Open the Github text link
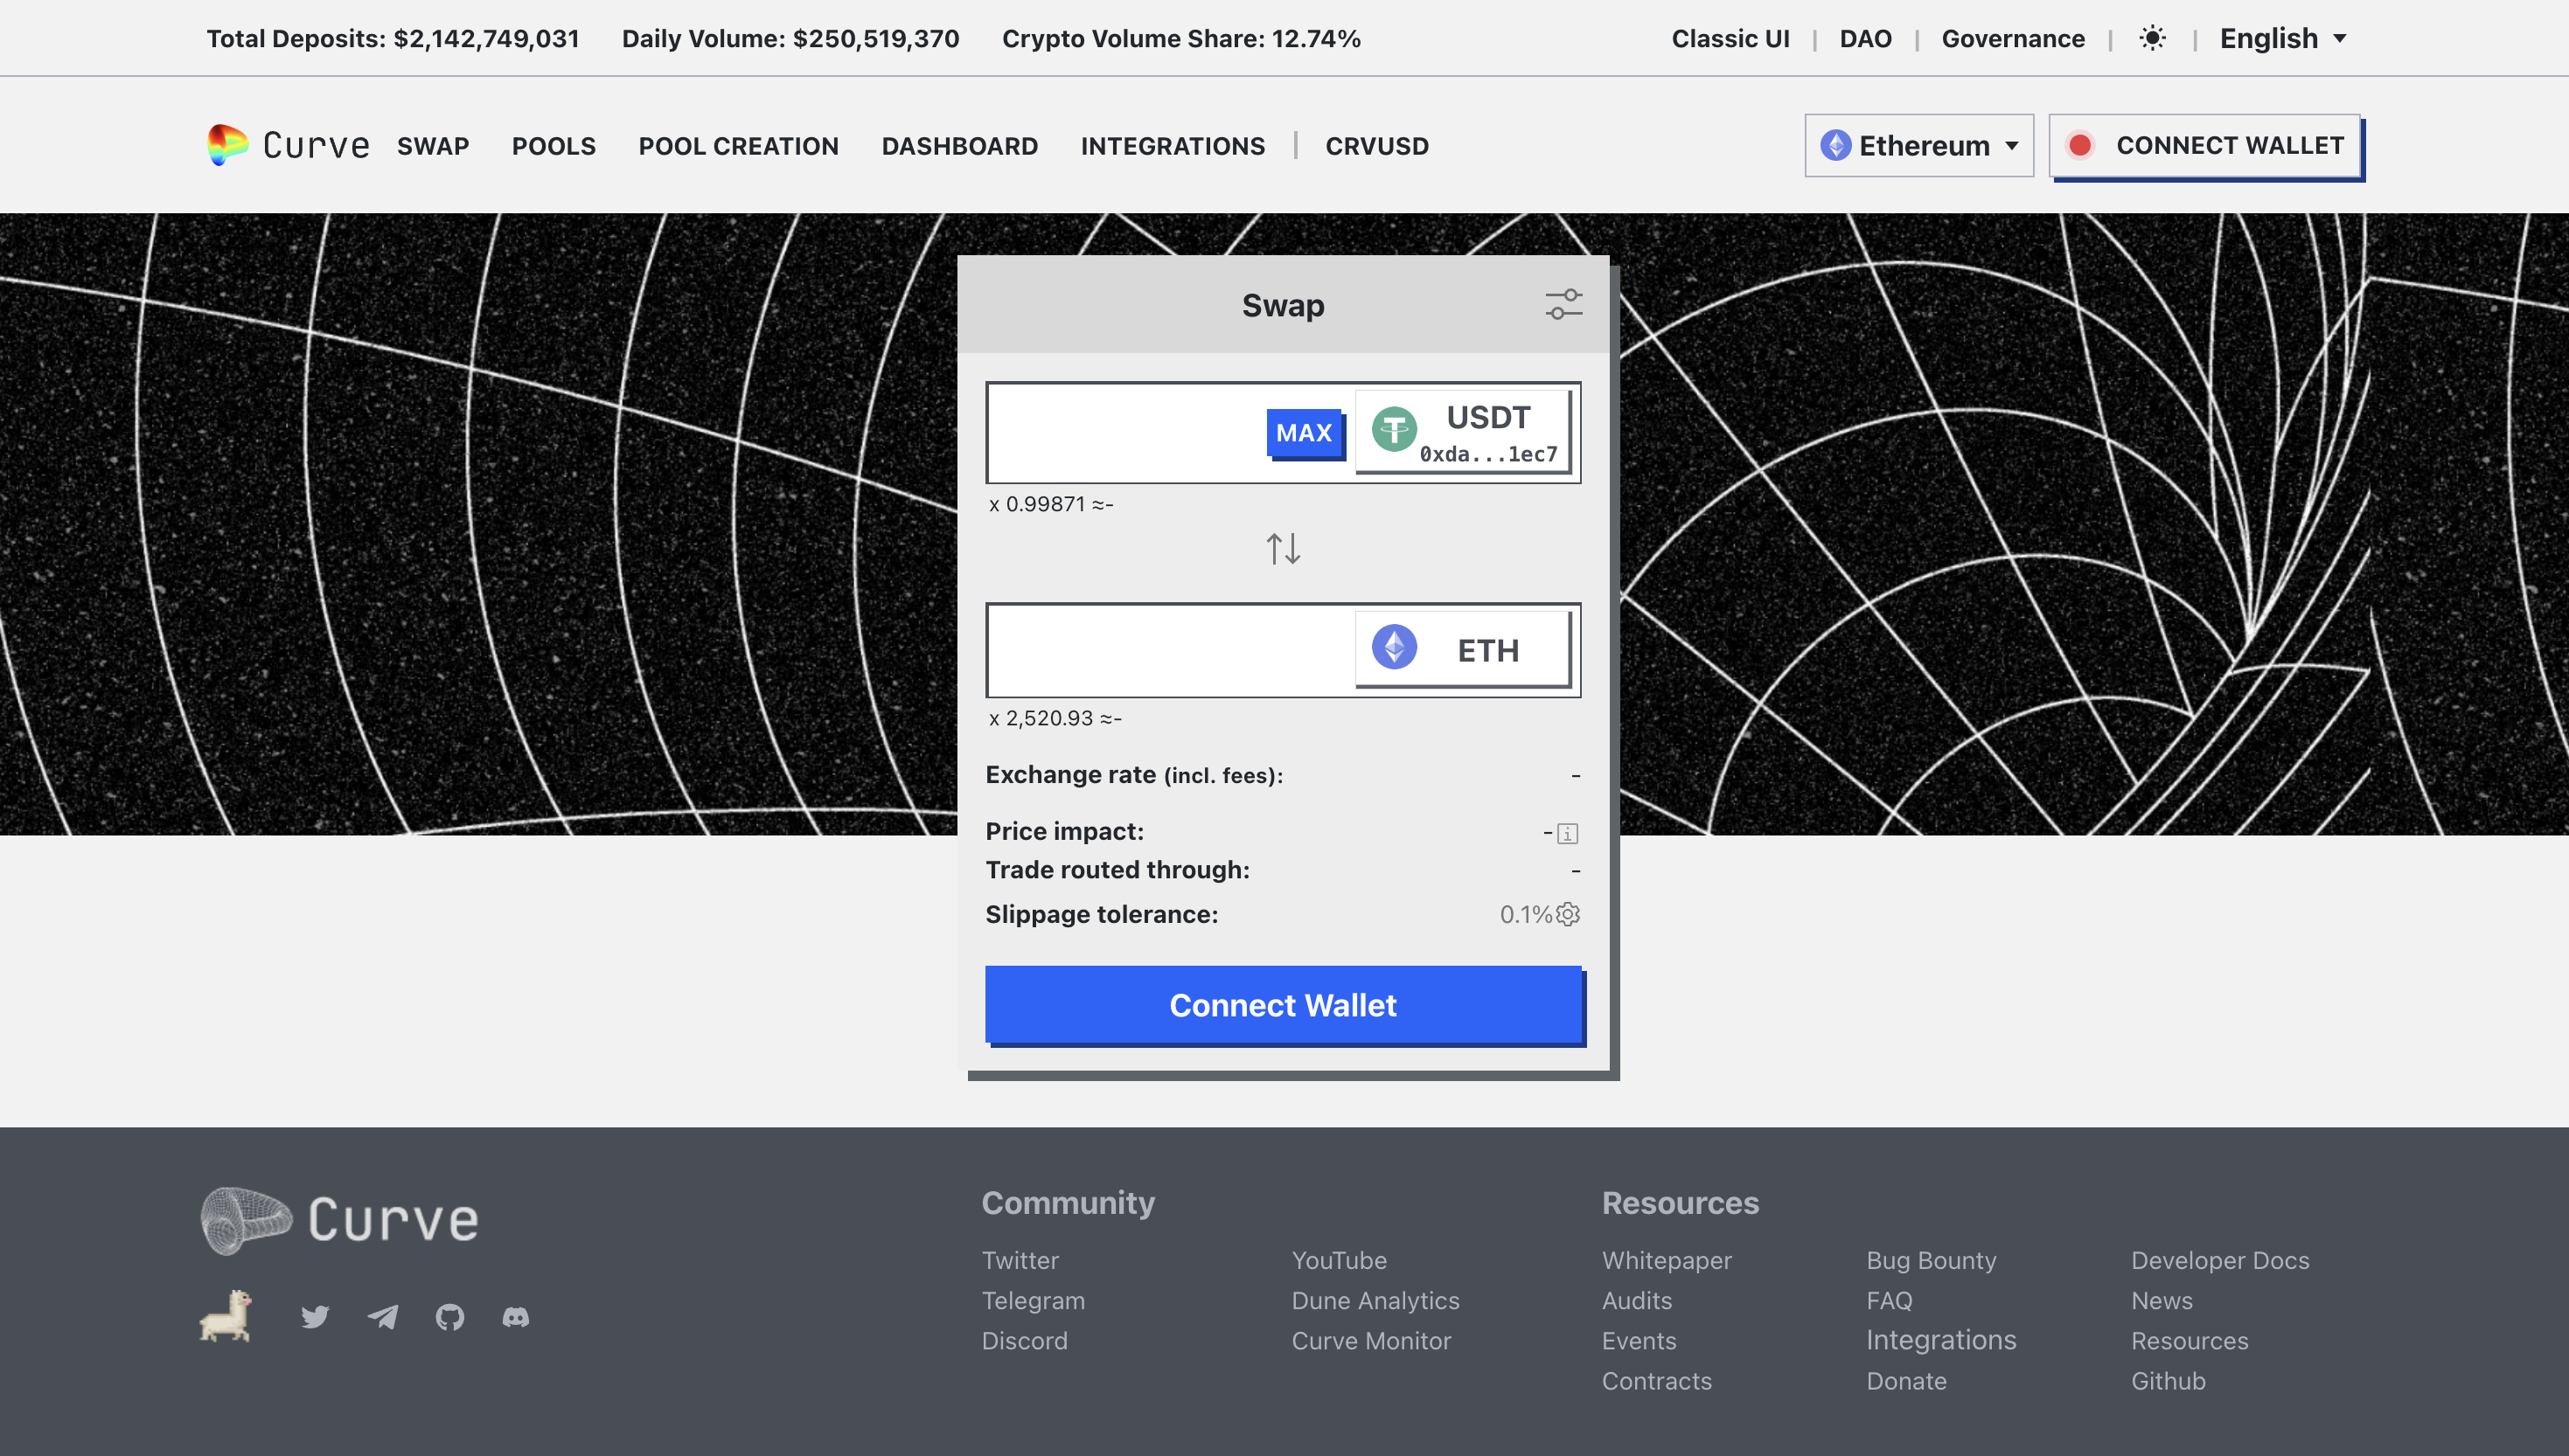 tap(2168, 1380)
